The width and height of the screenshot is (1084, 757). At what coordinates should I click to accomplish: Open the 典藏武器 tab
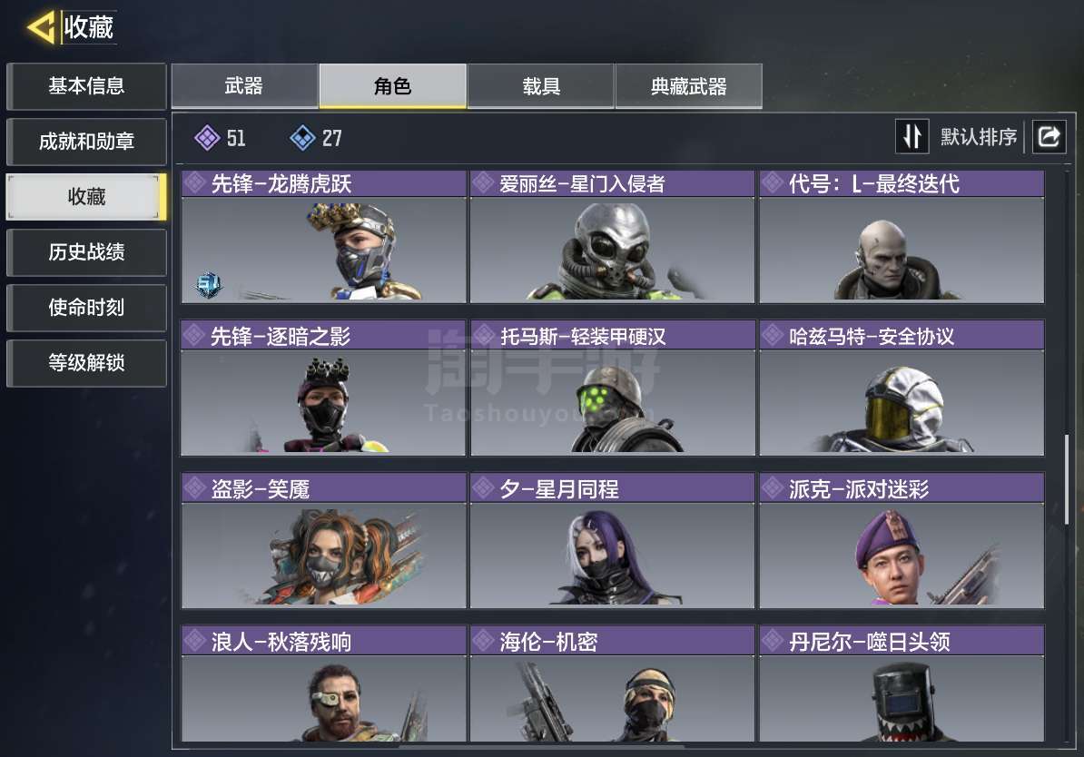point(688,85)
